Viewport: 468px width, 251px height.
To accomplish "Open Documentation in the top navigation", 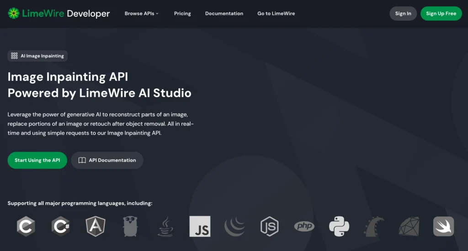I will pyautogui.click(x=224, y=13).
